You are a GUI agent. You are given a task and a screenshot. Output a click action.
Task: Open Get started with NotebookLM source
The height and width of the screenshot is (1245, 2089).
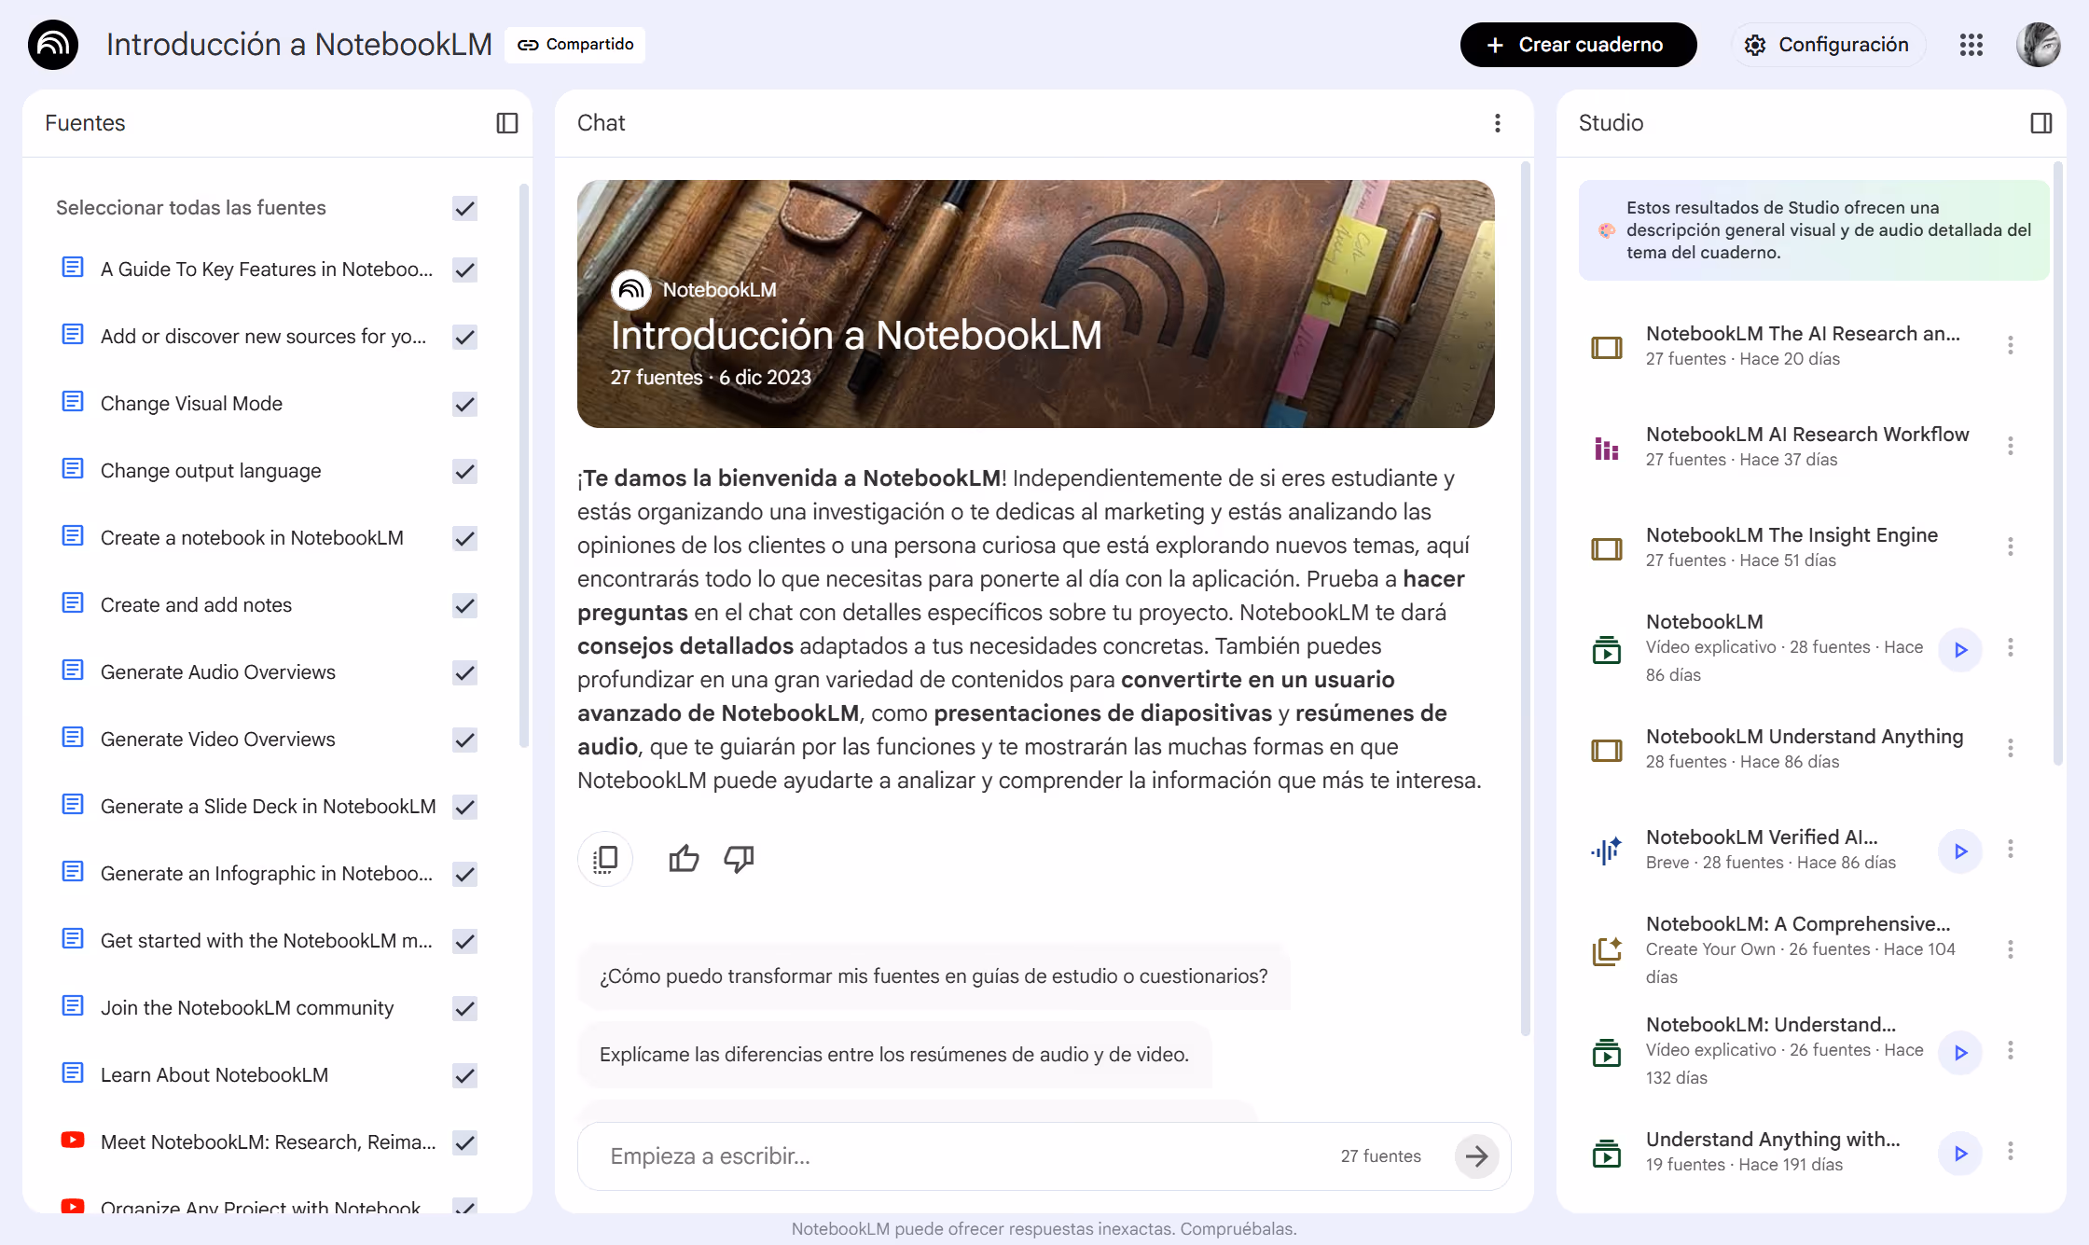coord(266,941)
